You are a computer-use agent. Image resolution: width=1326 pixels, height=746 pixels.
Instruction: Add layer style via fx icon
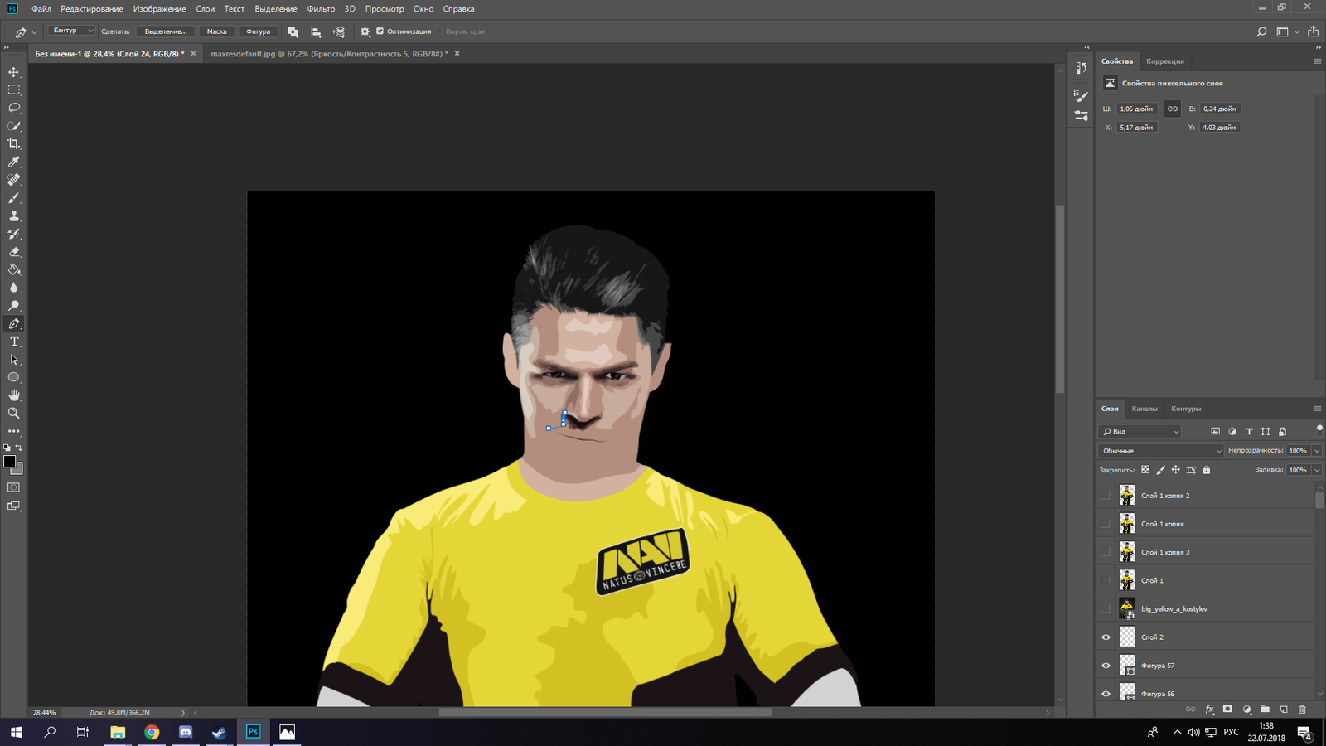[1209, 710]
